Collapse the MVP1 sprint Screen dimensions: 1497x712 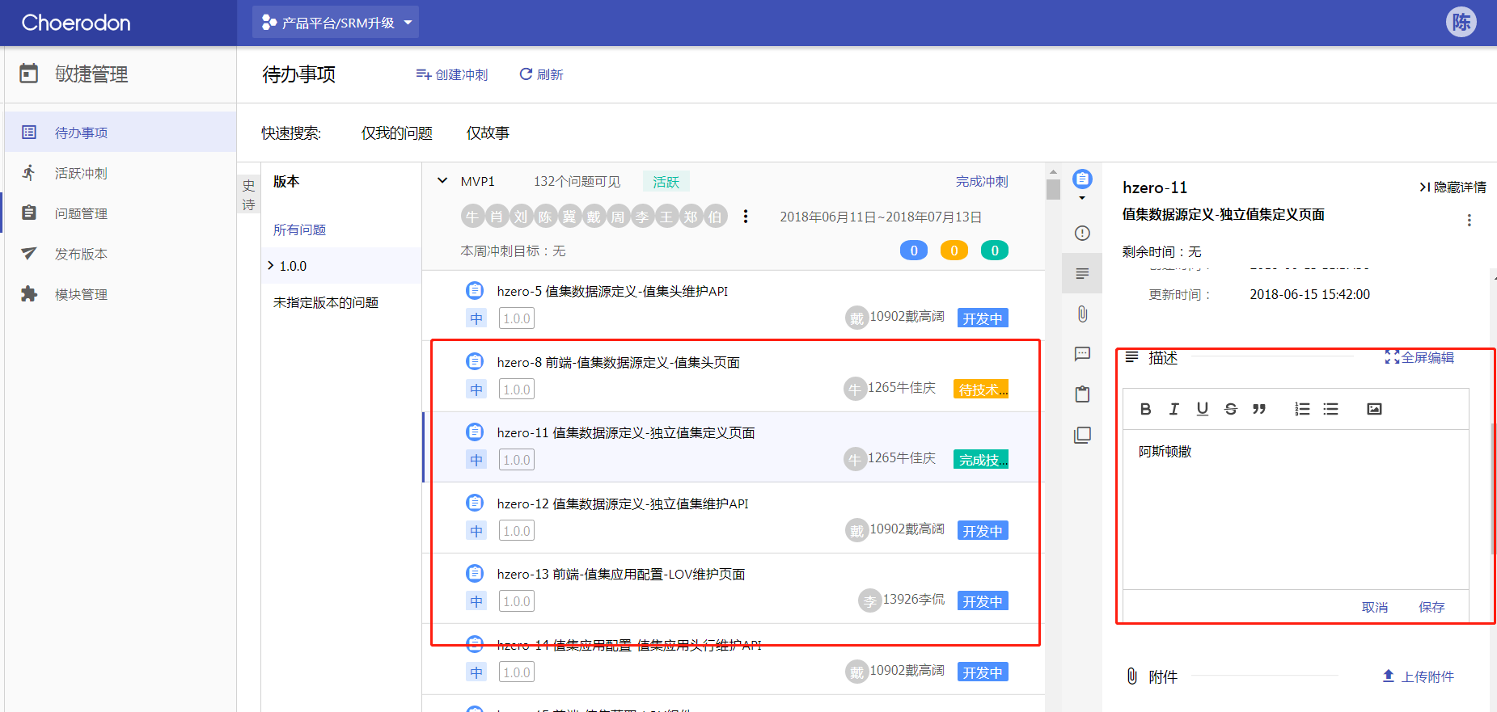[x=442, y=181]
